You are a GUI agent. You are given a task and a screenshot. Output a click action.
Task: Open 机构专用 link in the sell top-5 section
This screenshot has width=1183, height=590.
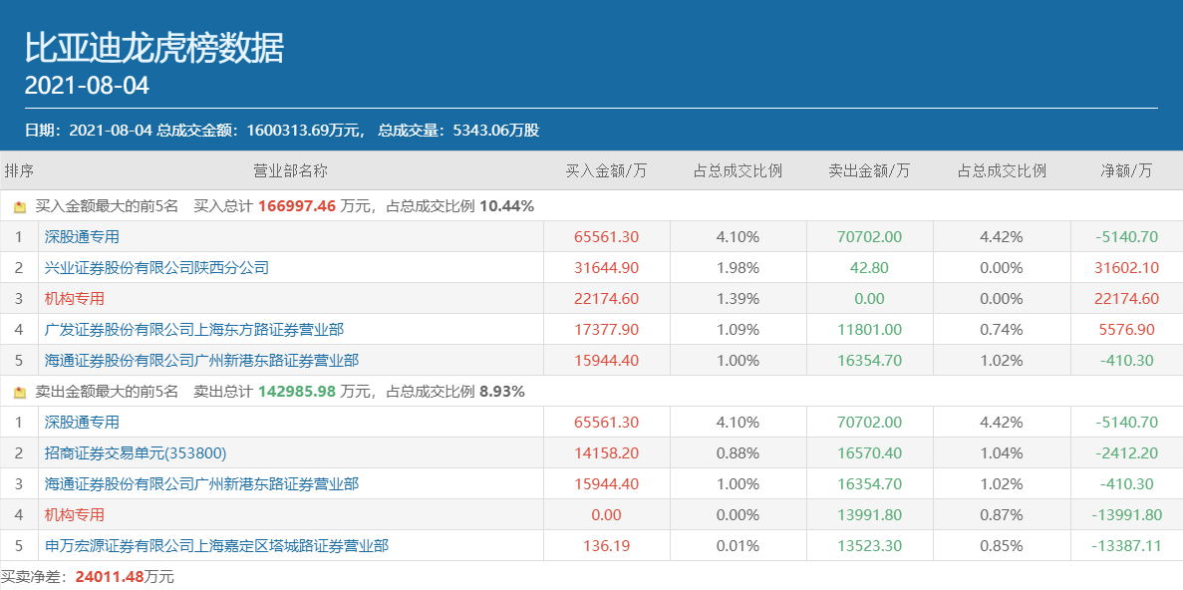(x=74, y=515)
